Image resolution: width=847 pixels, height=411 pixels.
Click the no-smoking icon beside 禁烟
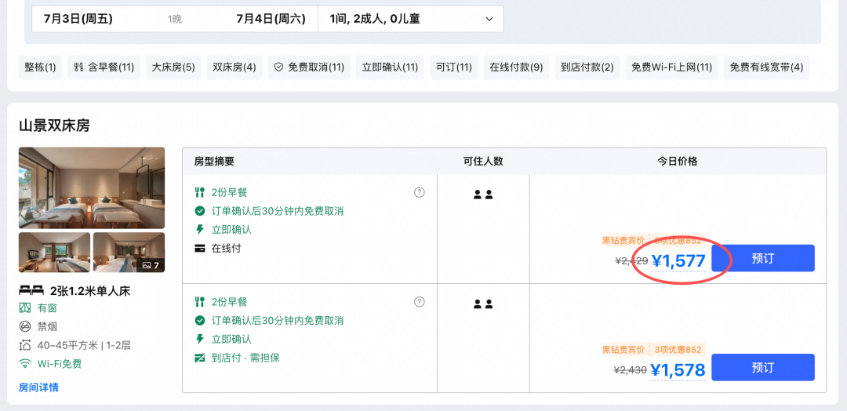click(x=25, y=326)
